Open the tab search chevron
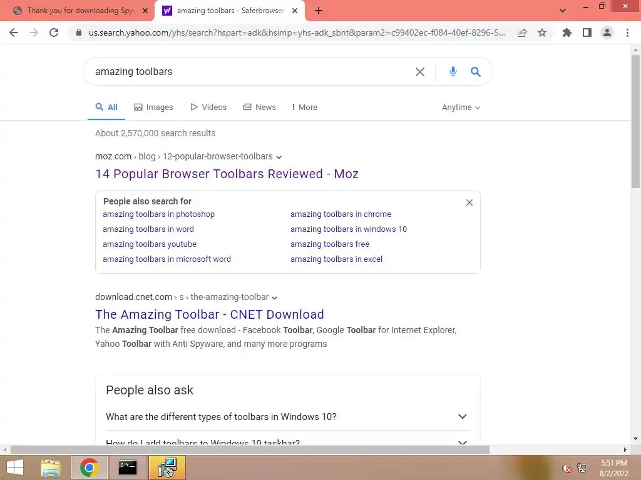This screenshot has width=641, height=480. pyautogui.click(x=563, y=11)
